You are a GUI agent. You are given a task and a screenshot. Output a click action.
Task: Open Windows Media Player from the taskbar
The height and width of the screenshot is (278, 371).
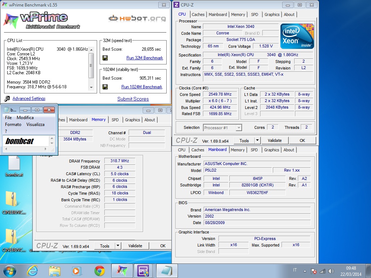point(77,271)
